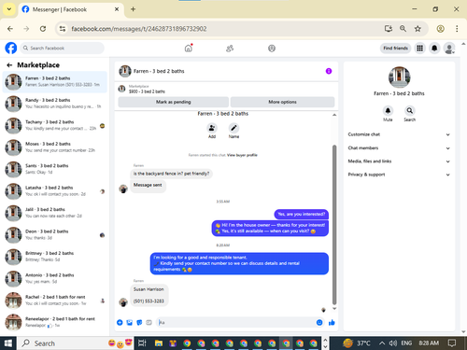The width and height of the screenshot is (467, 350).
Task: Attach a photo file icon in composer
Action: point(130,323)
